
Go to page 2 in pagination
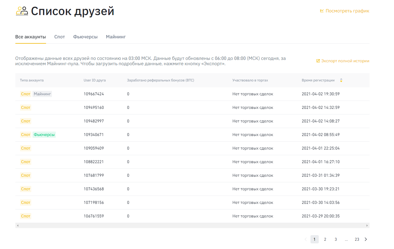[x=325, y=239]
